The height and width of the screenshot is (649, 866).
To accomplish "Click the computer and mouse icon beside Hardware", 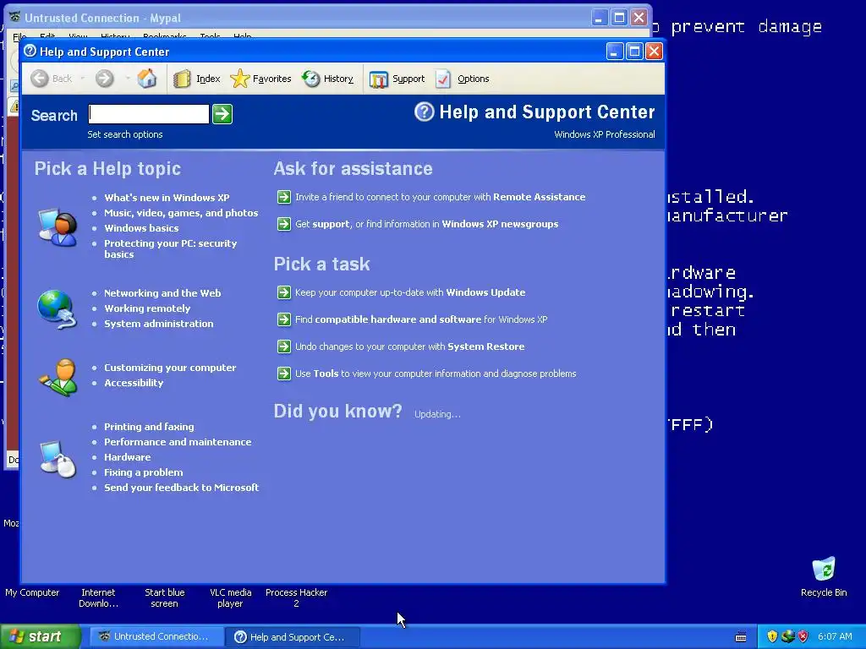I will point(58,459).
